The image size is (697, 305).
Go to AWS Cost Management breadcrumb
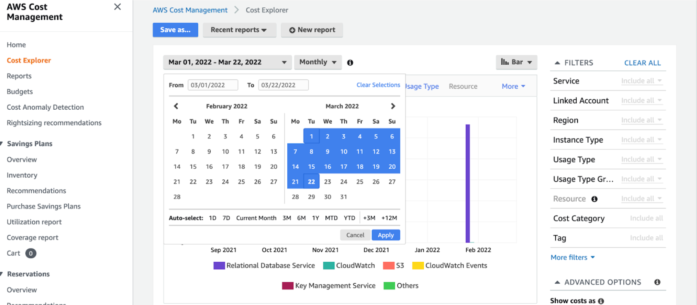pyautogui.click(x=190, y=10)
